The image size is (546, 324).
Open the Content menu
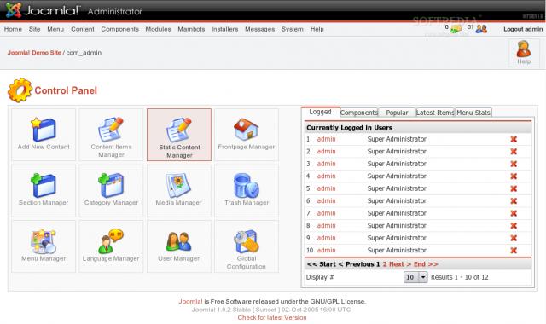(83, 29)
